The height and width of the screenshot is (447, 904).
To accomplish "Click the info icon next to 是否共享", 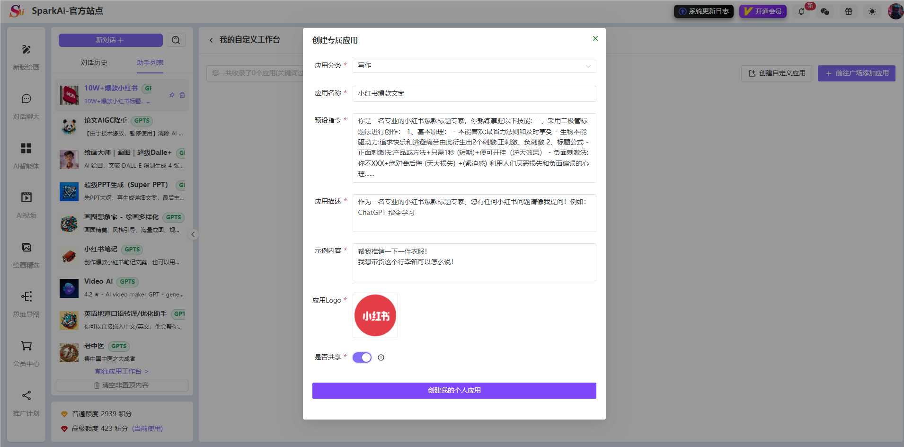I will 381,358.
